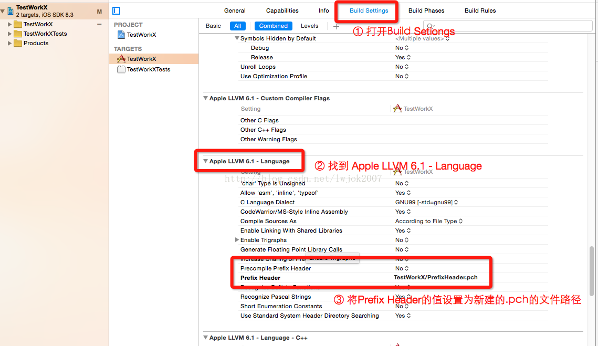Select the Prefix Header setting name
Image resolution: width=598 pixels, height=346 pixels.
[x=260, y=278]
